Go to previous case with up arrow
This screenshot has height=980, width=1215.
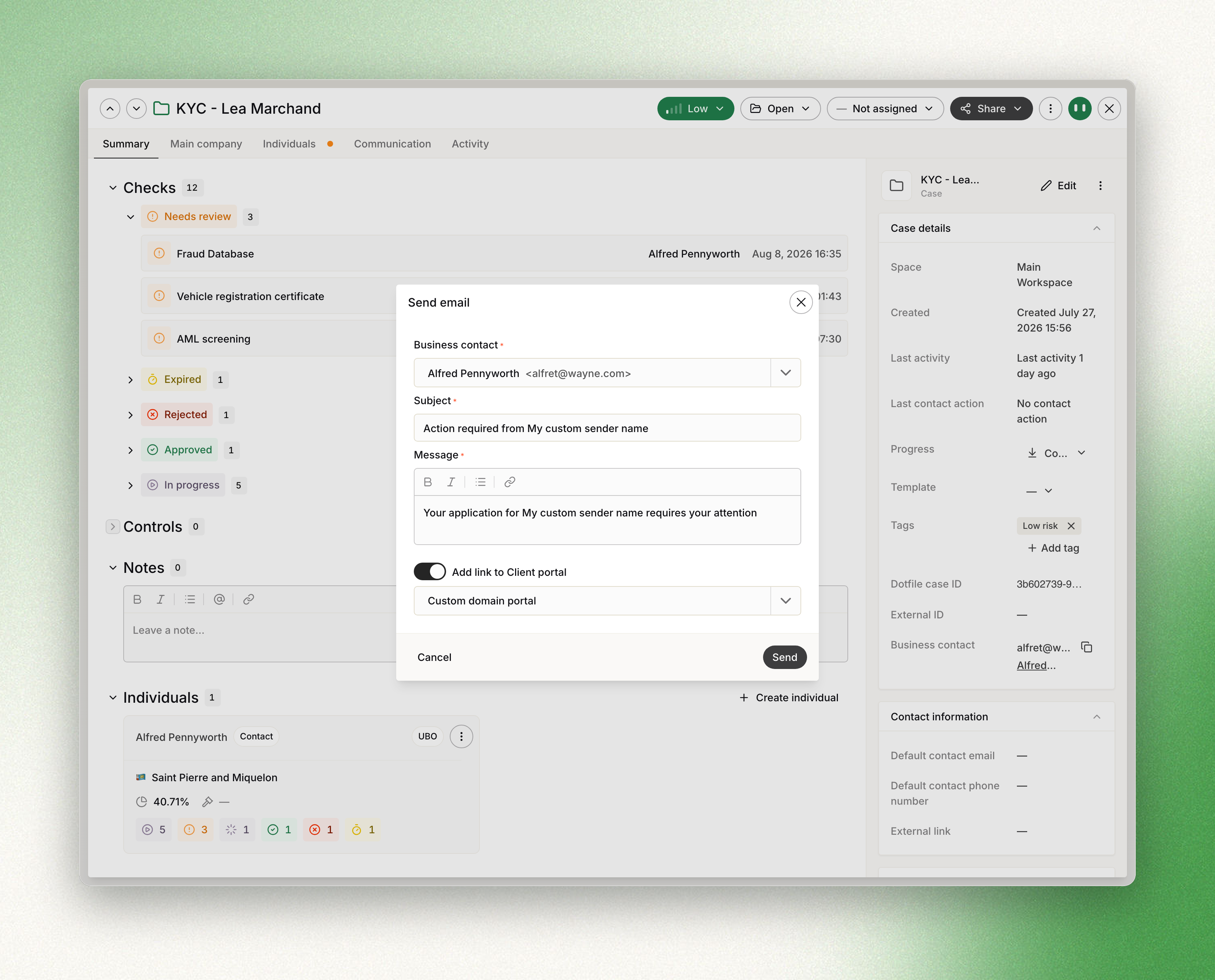[x=110, y=109]
